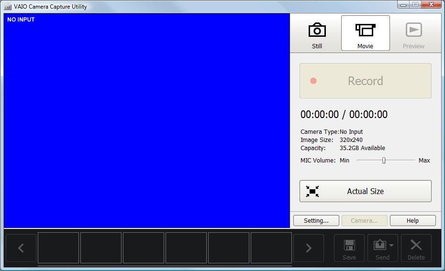Viewport: 445px width, 271px height.
Task: Click the thumbnail strip scrollbar
Action: tap(165, 266)
